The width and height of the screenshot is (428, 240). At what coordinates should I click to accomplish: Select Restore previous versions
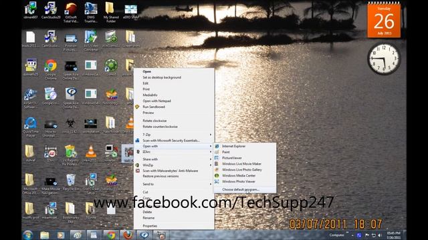point(174,176)
